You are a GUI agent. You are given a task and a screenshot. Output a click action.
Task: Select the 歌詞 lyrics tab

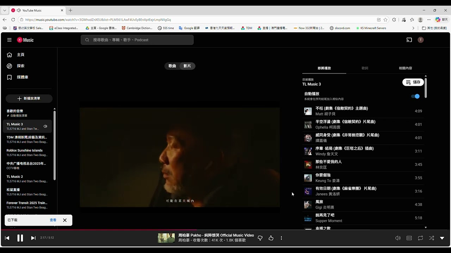pyautogui.click(x=365, y=68)
